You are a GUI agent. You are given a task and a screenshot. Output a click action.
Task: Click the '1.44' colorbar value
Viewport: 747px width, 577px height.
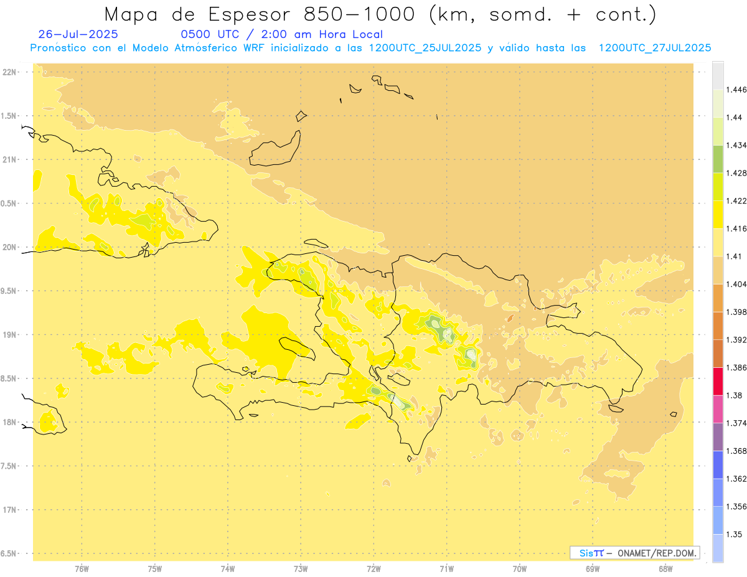735,118
